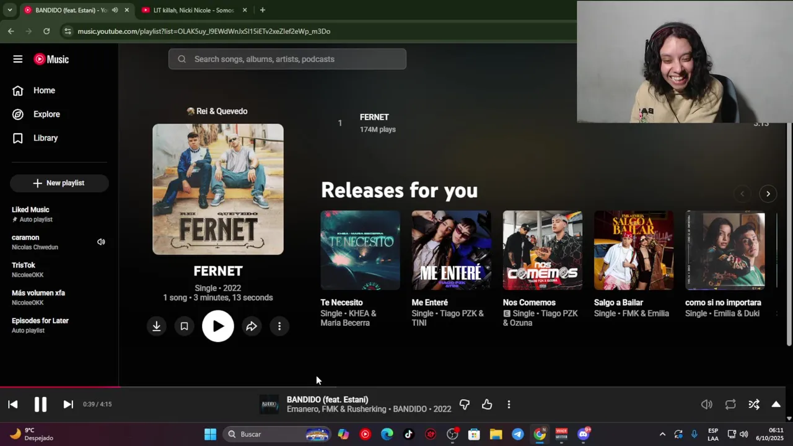Click the FERNET album cover art
The image size is (793, 446).
point(218,189)
